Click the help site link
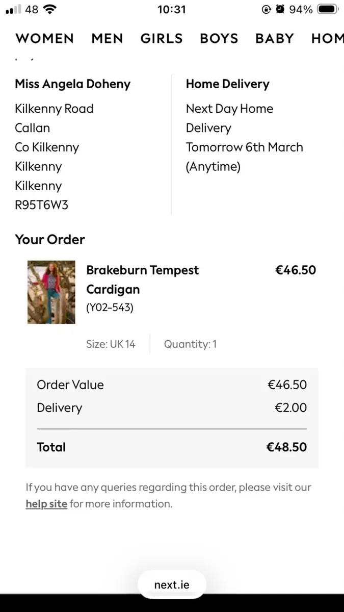Image resolution: width=344 pixels, height=612 pixels. pyautogui.click(x=46, y=504)
